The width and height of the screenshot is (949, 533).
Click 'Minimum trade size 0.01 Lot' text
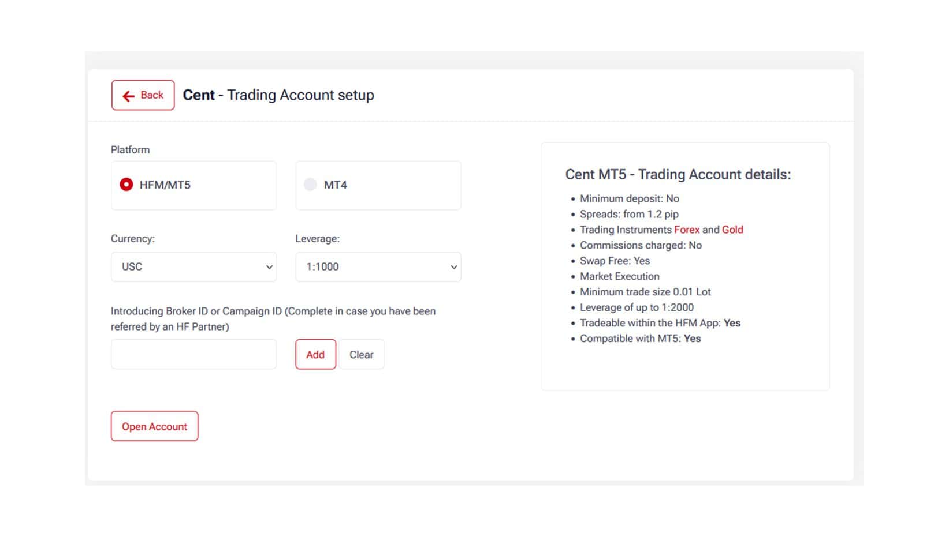645,292
